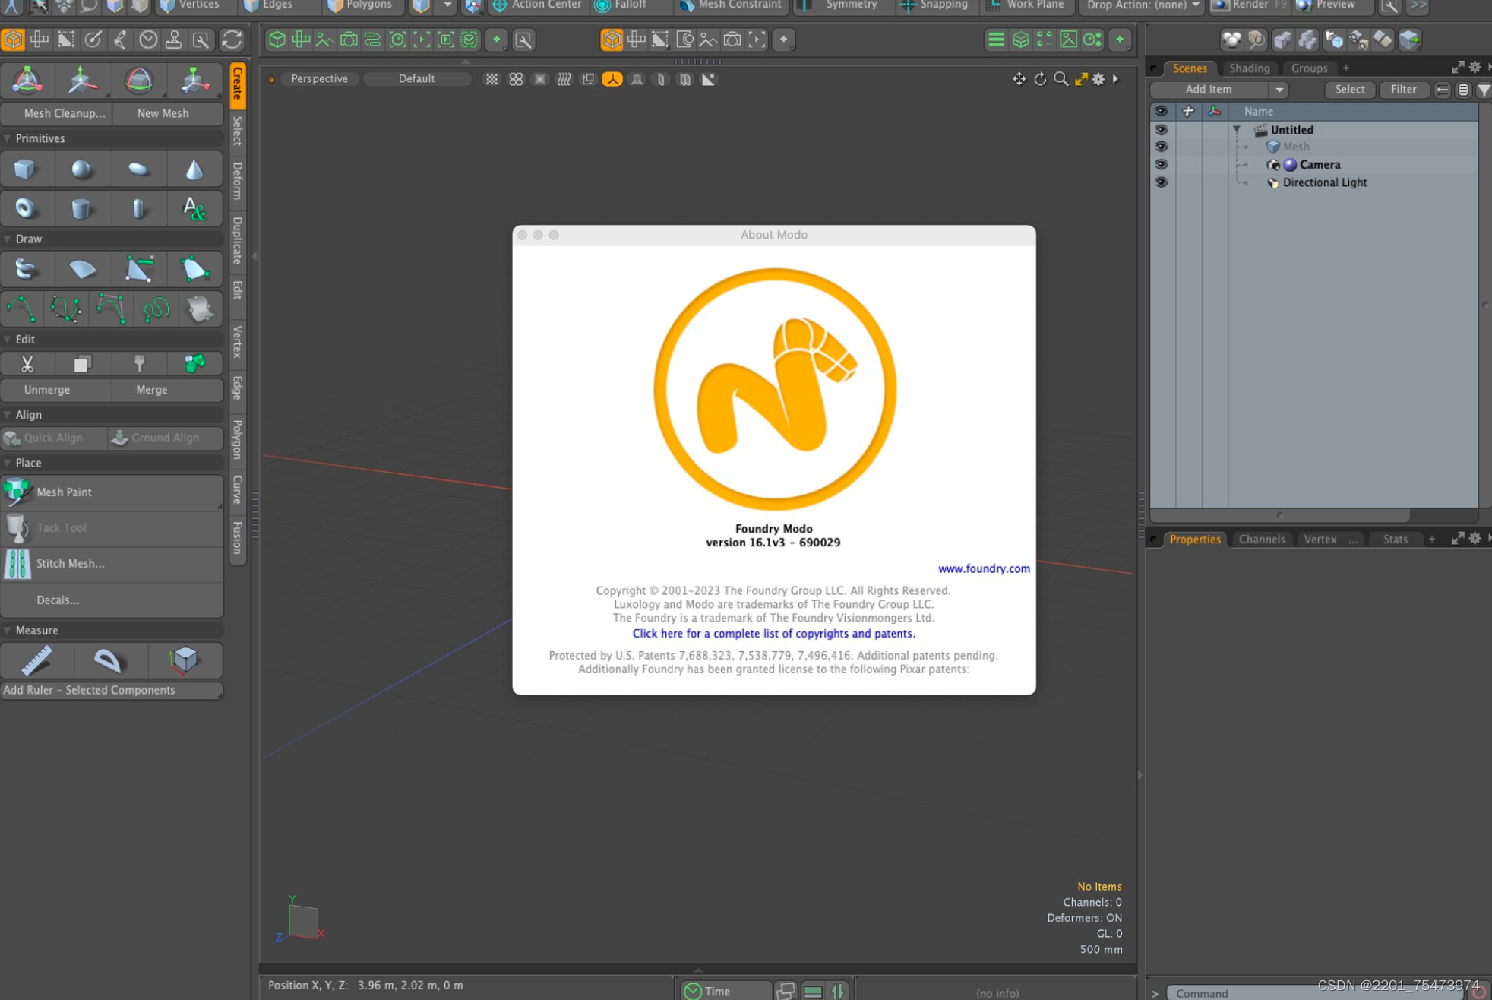
Task: Click the Stitch Mesh tool
Action: point(69,562)
